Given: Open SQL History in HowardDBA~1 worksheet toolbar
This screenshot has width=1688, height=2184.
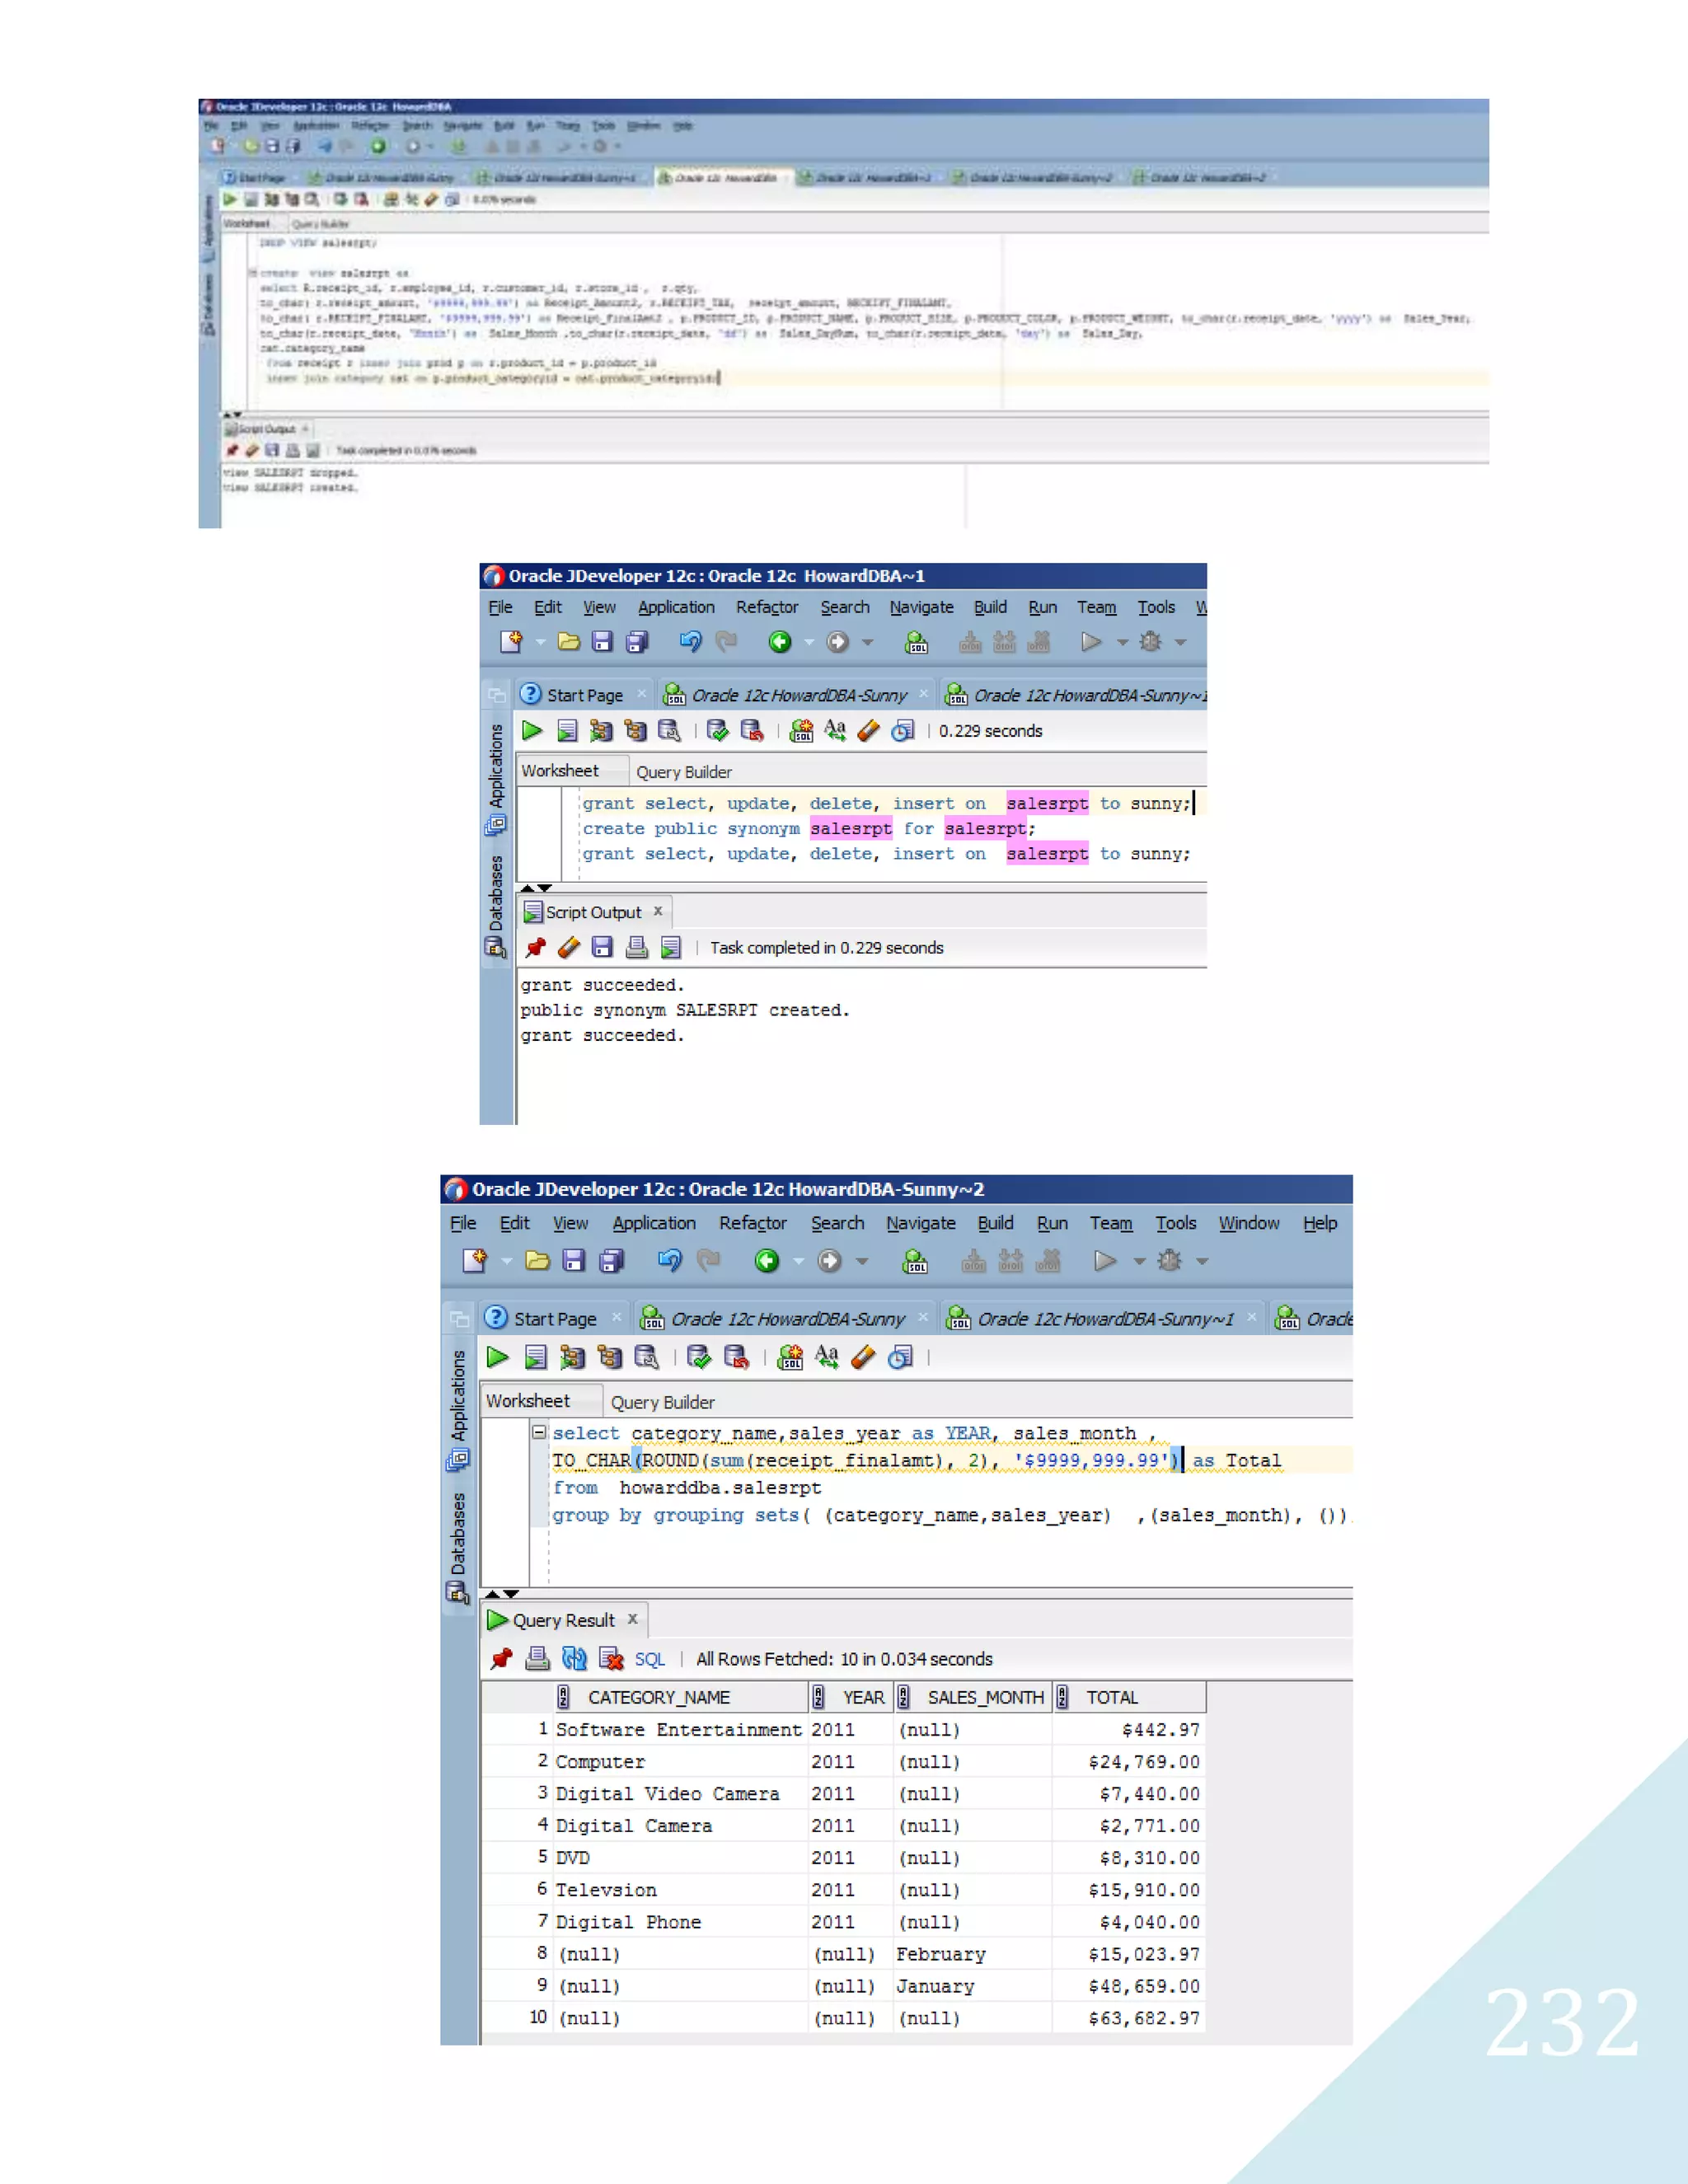Looking at the screenshot, I should tap(903, 731).
